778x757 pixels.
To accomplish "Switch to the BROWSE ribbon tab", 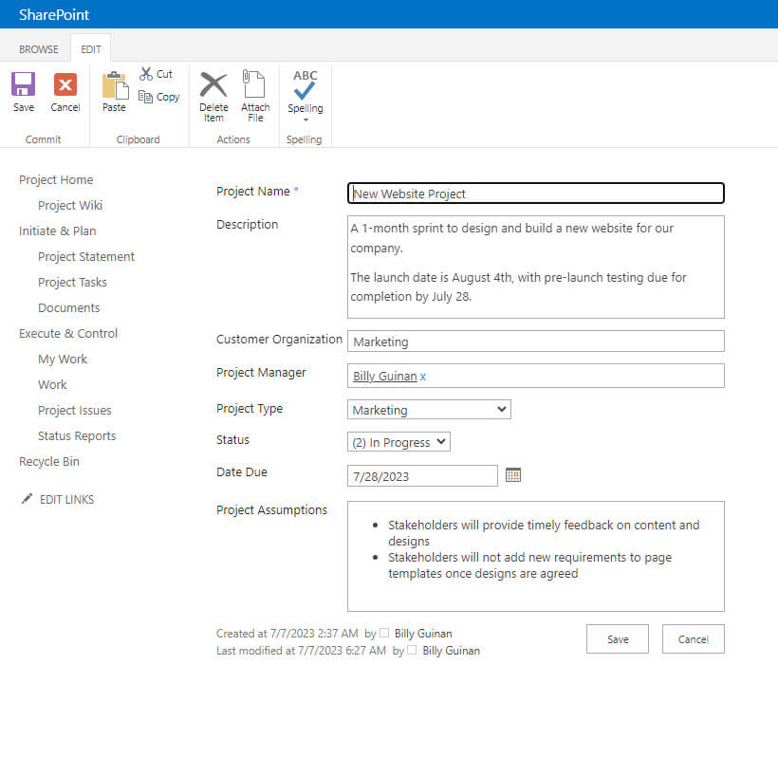I will (39, 49).
